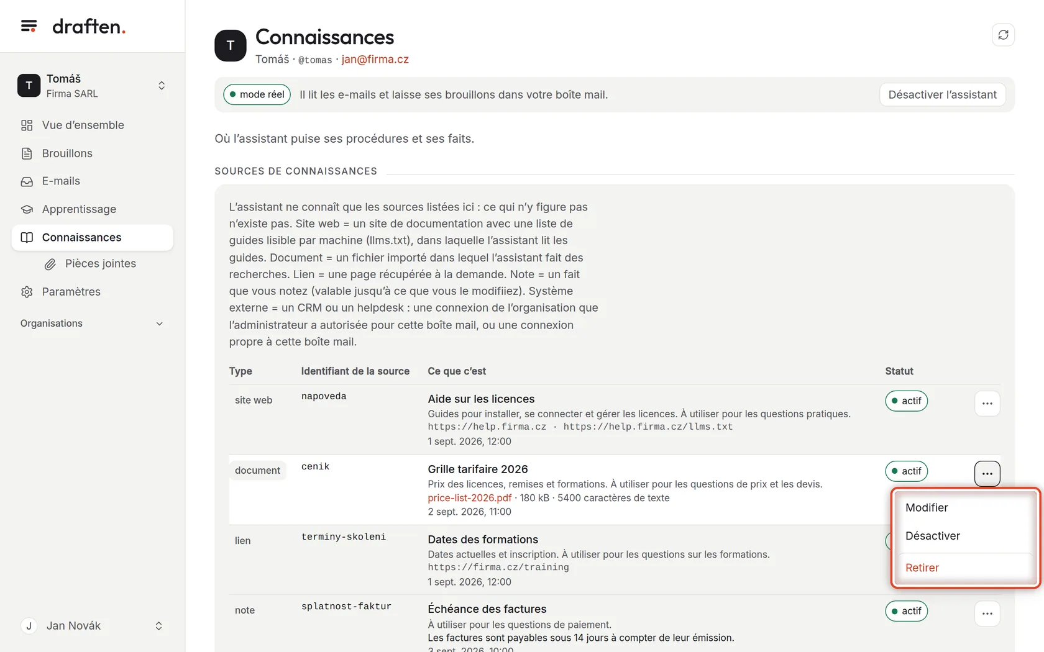The height and width of the screenshot is (652, 1044).
Task: Click Désactiver l'assistant button
Action: tap(942, 95)
